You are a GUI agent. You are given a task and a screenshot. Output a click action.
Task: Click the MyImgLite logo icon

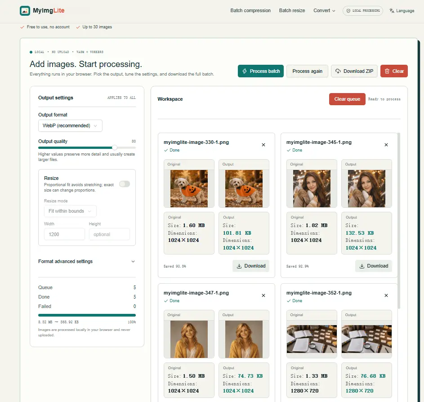[25, 11]
